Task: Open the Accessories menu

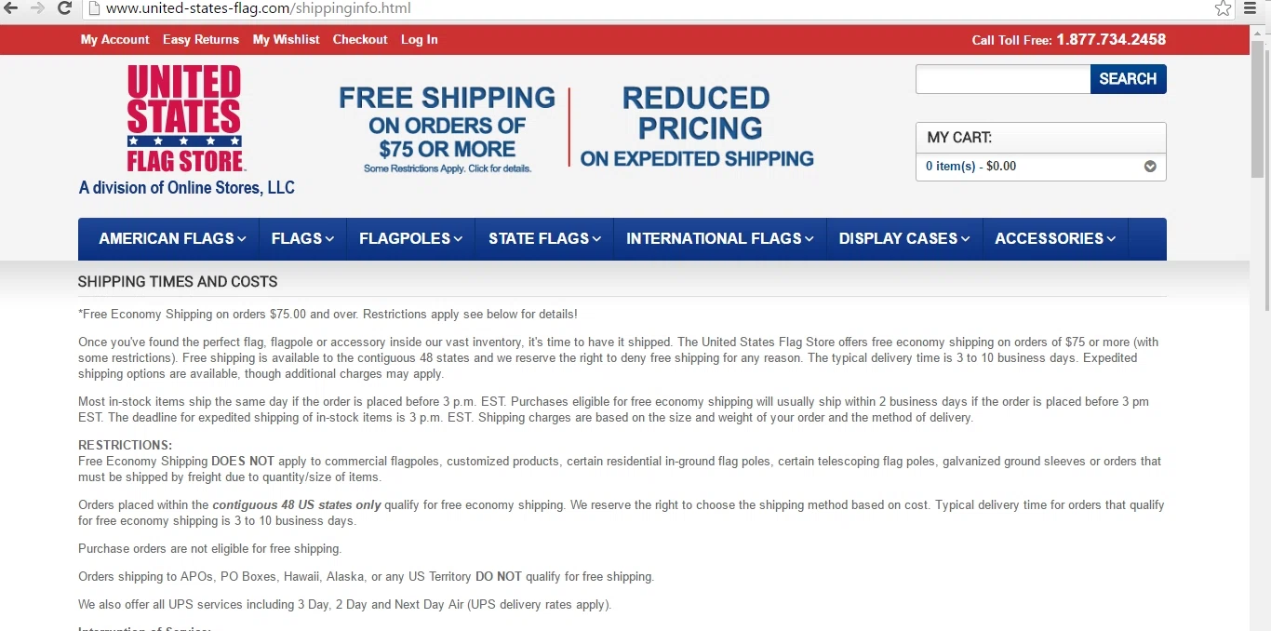Action: coord(1054,238)
